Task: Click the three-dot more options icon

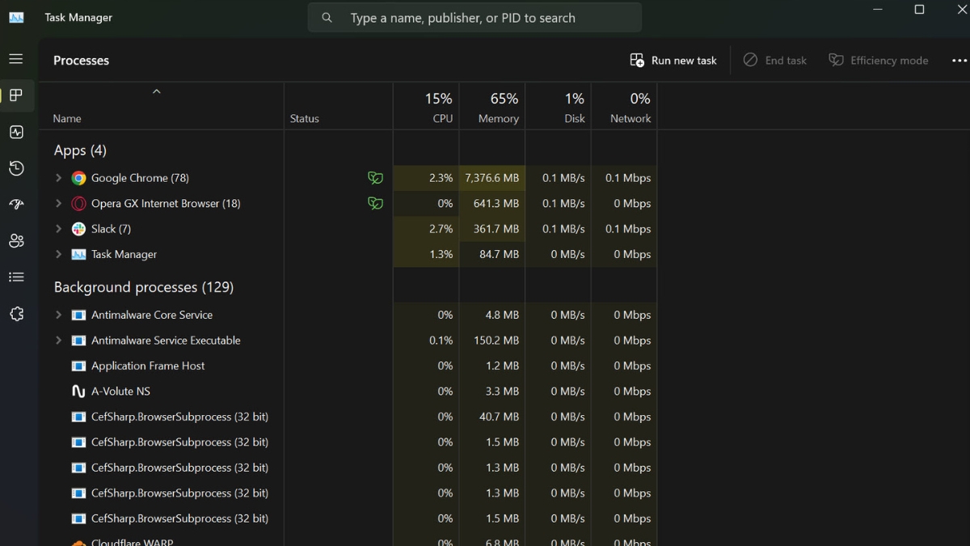Action: pos(959,61)
